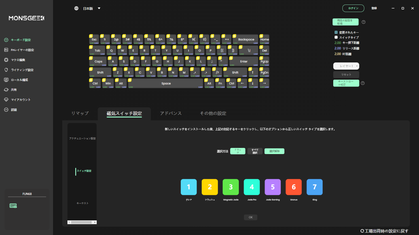Expand the 日本語 language dropdown

point(99,8)
